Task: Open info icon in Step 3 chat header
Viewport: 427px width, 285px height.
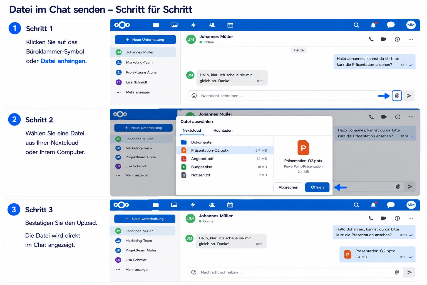Action: pyautogui.click(x=397, y=218)
